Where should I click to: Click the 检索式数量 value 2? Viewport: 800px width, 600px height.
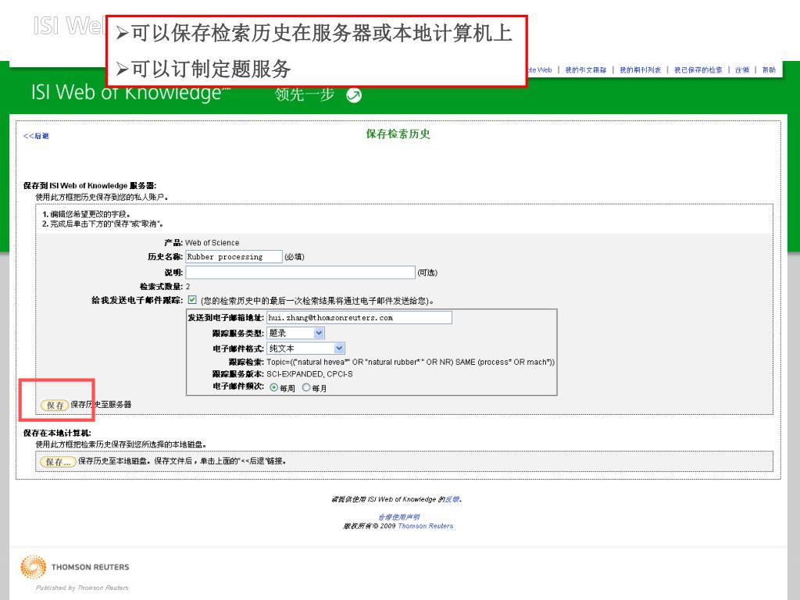pos(187,286)
